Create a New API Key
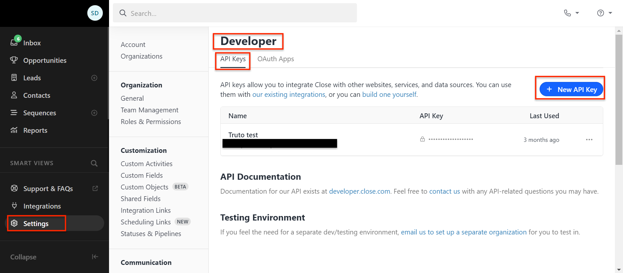 571,89
